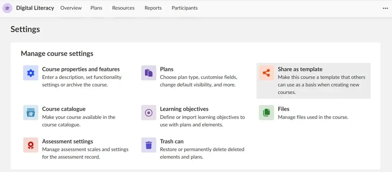Open the three-dots more options menu
This screenshot has height=172, width=392.
click(x=385, y=8)
